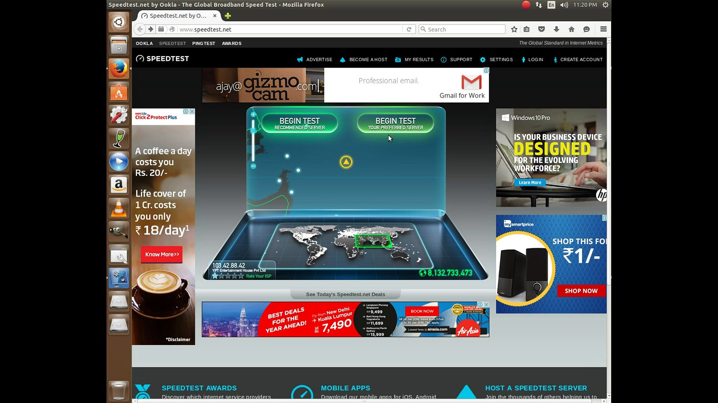Open MY RESULTS folder icon on Speedtest
Screen dimensions: 718x403
pos(398,60)
